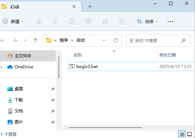This screenshot has height=138, width=195.
Task: Unpin 桌面 via its pin icon
Action: [x=53, y=89]
